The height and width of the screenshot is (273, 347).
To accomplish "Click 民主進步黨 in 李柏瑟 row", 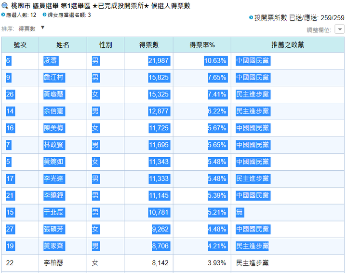I will click(x=252, y=263).
